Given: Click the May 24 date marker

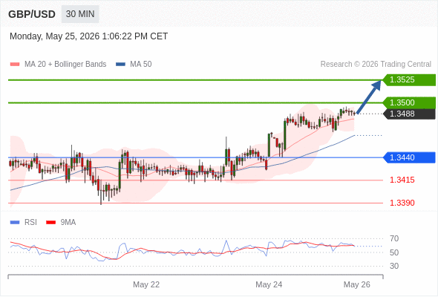Looking at the screenshot, I should coord(269,284).
